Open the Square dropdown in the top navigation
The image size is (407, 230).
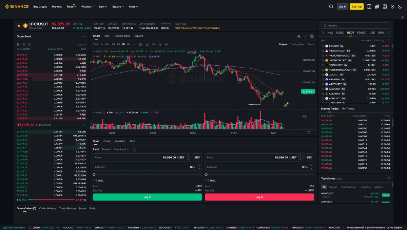pos(118,6)
